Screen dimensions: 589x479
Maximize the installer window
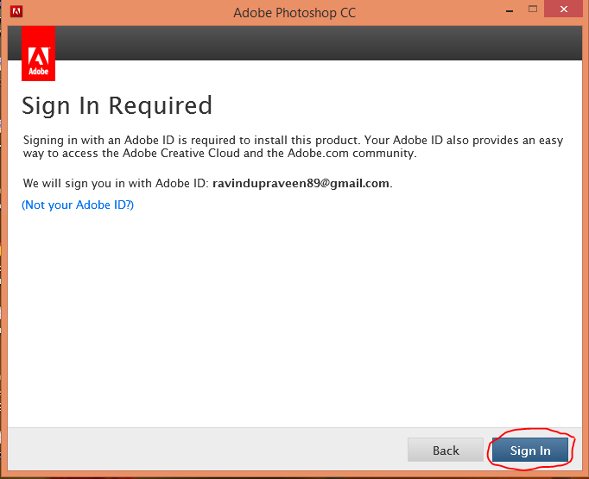pos(532,9)
